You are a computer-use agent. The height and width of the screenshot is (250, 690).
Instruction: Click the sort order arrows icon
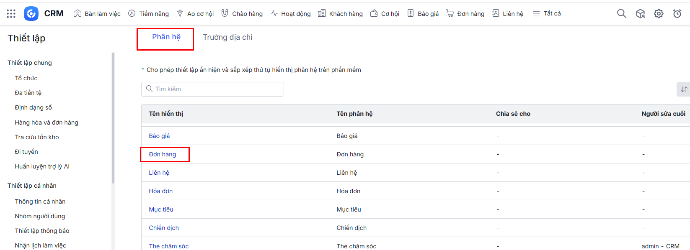(684, 89)
